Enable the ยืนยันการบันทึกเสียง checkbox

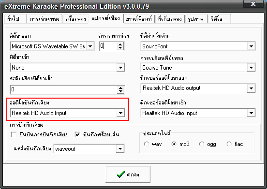(x=14, y=134)
